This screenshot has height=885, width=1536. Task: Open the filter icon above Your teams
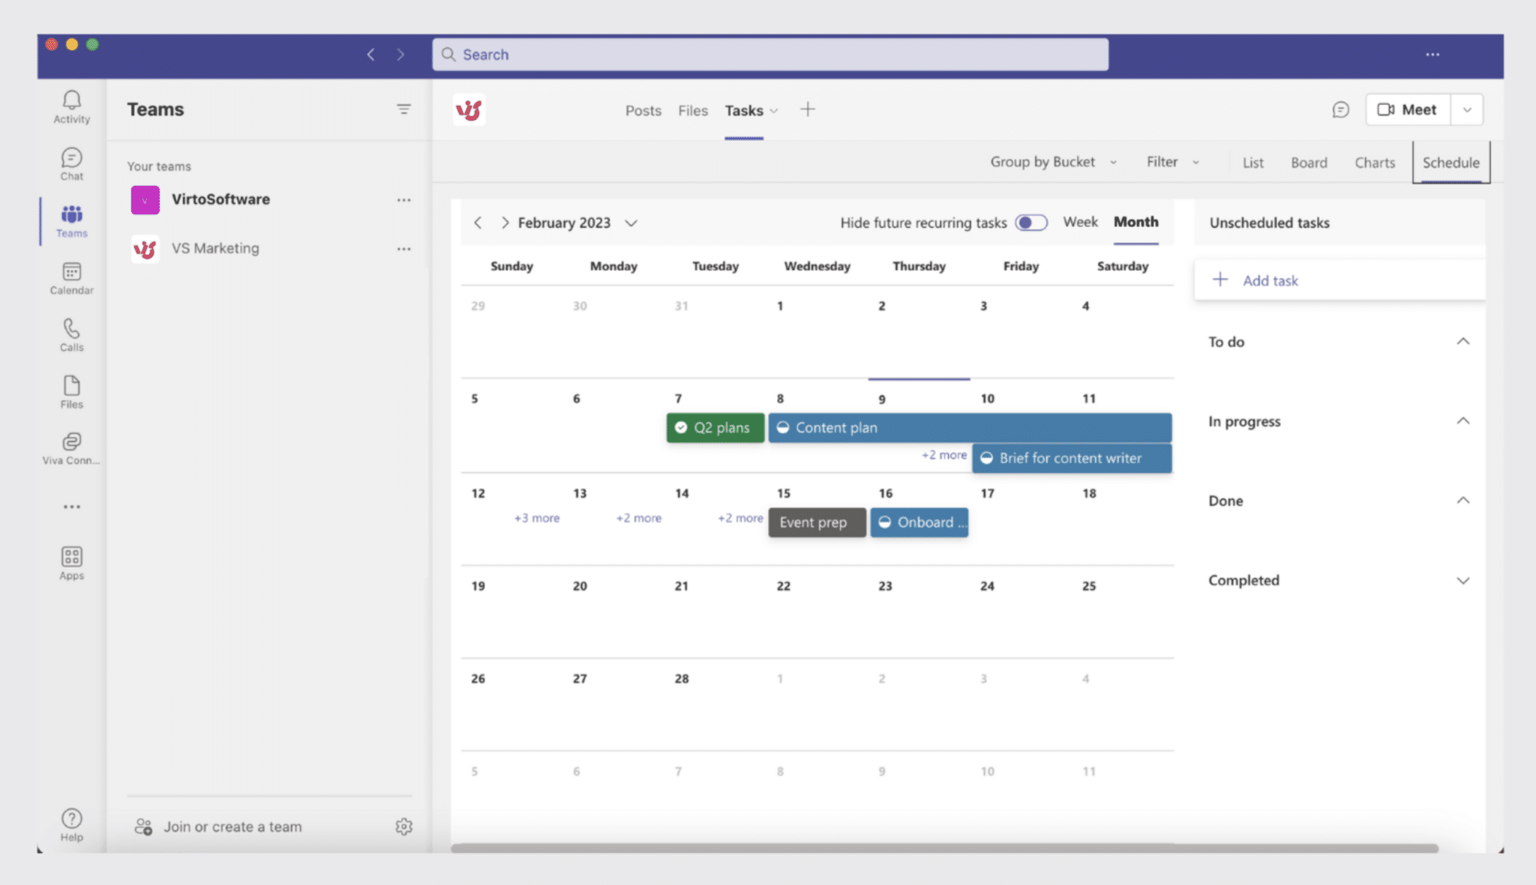coord(404,109)
